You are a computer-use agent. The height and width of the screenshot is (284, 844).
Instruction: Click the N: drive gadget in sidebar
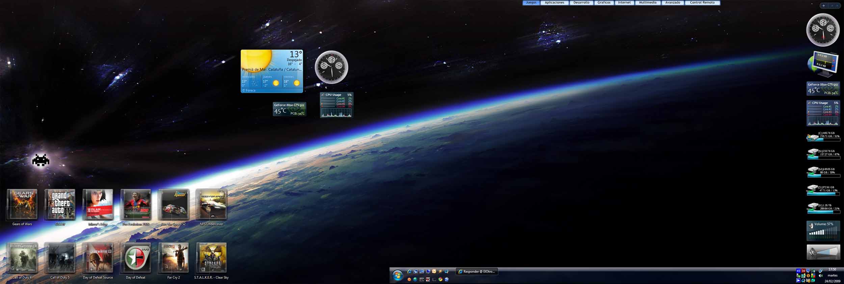(823, 154)
